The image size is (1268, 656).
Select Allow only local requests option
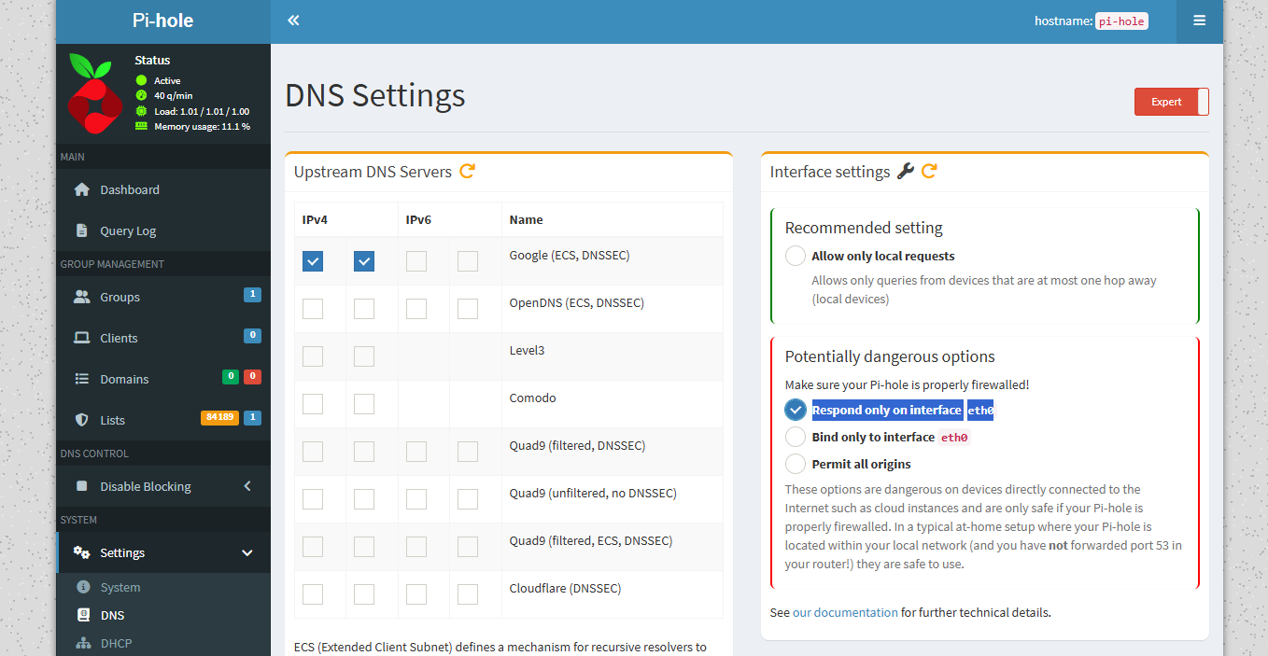(796, 256)
